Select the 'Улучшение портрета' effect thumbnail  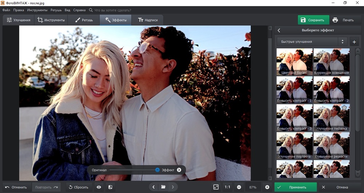coord(294,145)
